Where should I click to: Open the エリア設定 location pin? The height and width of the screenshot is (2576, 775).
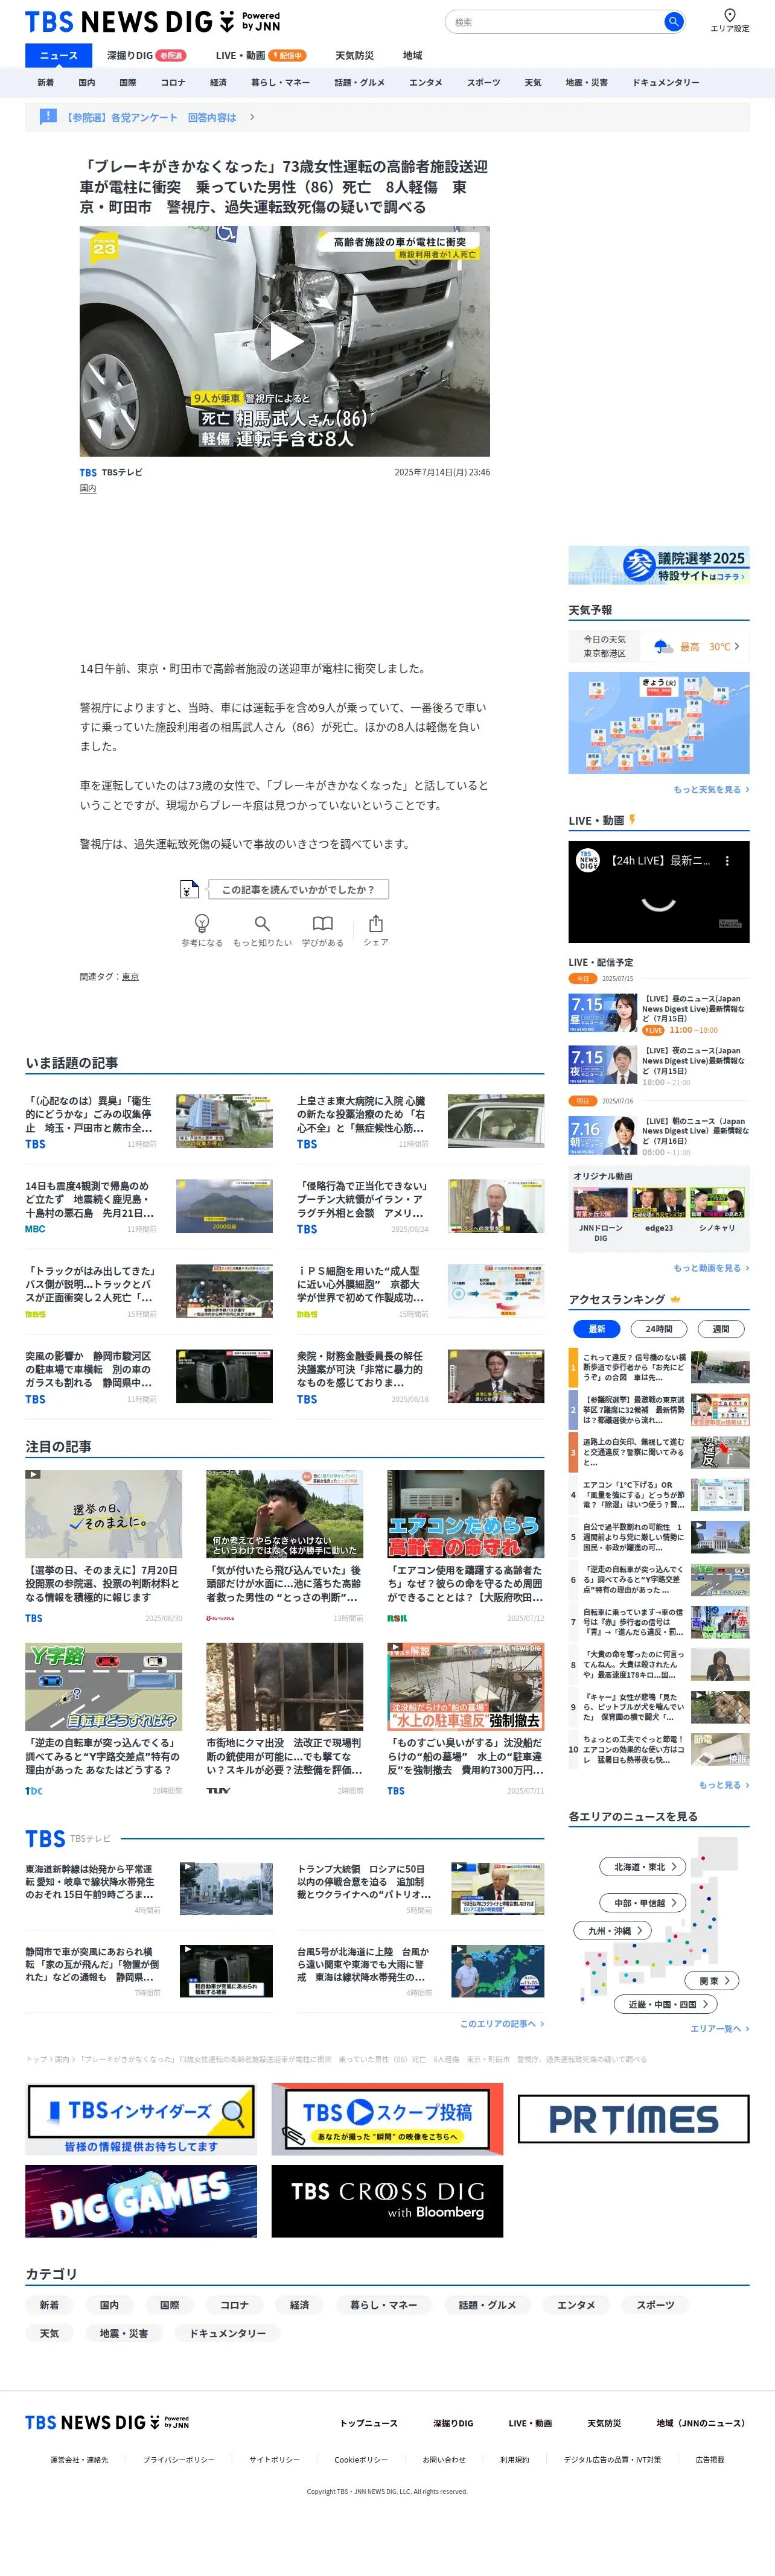729,20
